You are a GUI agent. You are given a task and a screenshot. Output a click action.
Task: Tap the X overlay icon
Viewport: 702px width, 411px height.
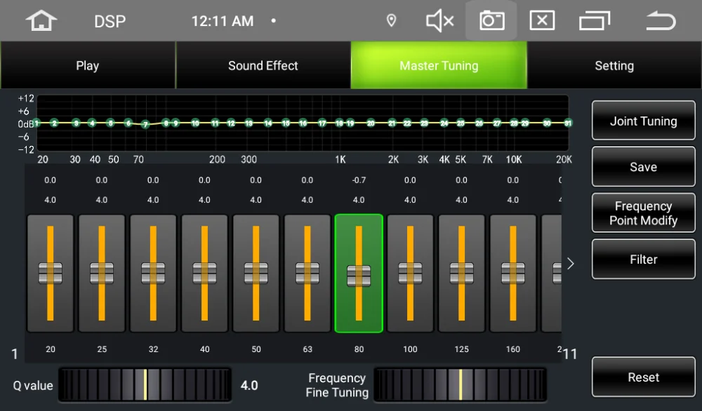(x=542, y=20)
